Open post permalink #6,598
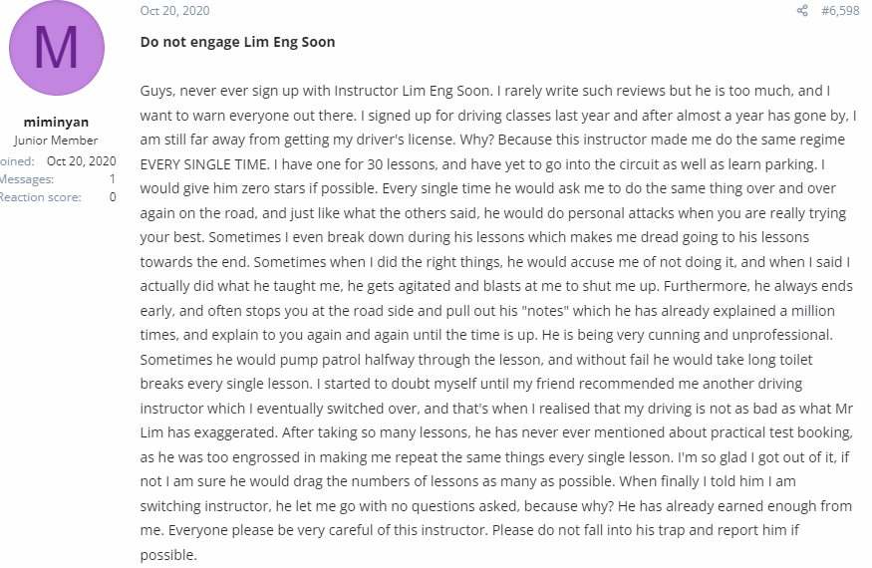This screenshot has width=872, height=568. 840,11
